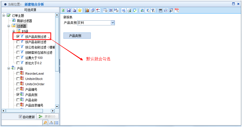
Task: Select the UnitsInStock tree item
Action: click(34, 79)
